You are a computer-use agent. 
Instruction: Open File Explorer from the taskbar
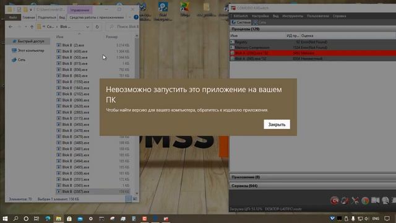tap(59, 219)
